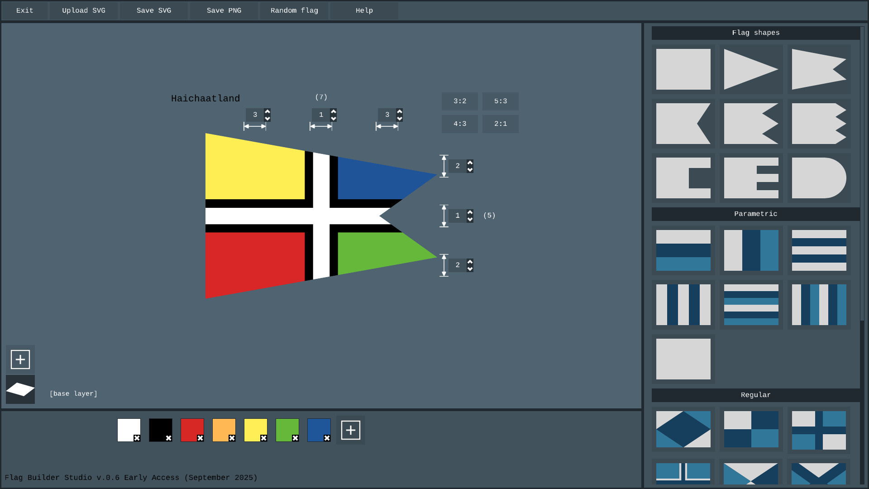Add a new color with the plus button

tap(350, 430)
